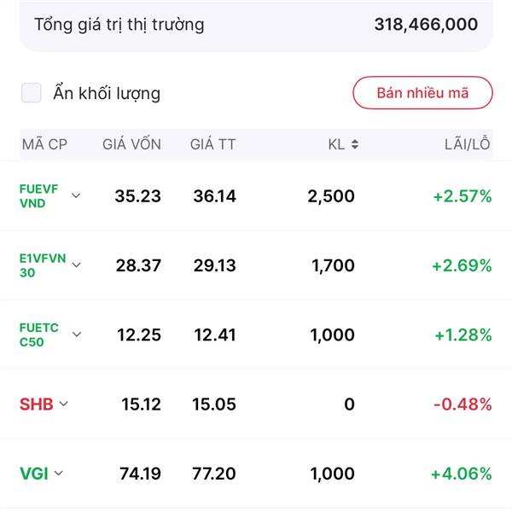Tap the Bán nhiều mã button
This screenshot has width=512, height=512.
coord(422,93)
